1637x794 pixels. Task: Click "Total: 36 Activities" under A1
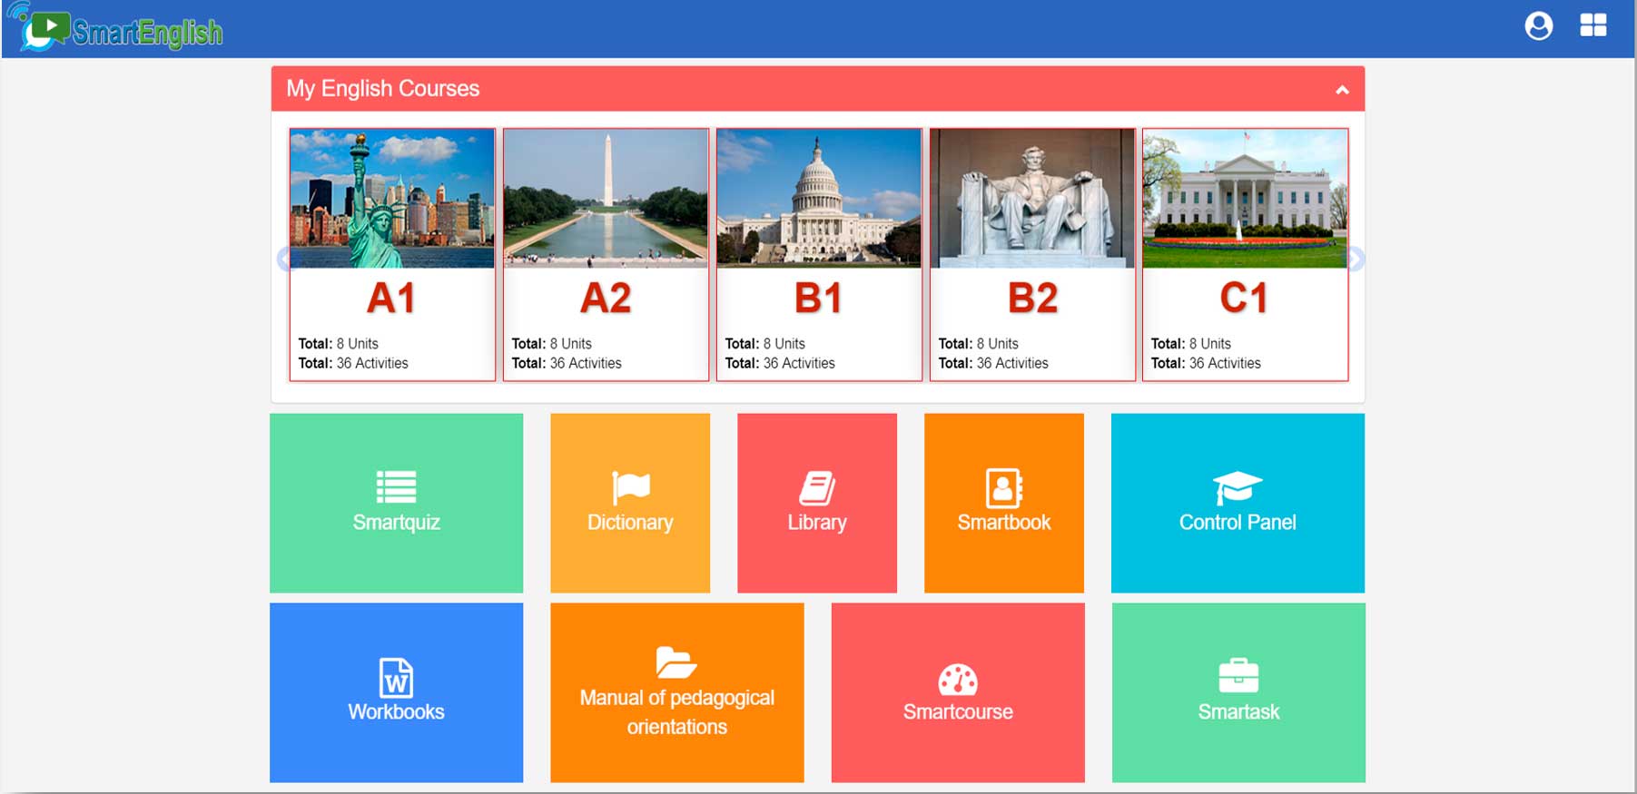[x=353, y=363]
